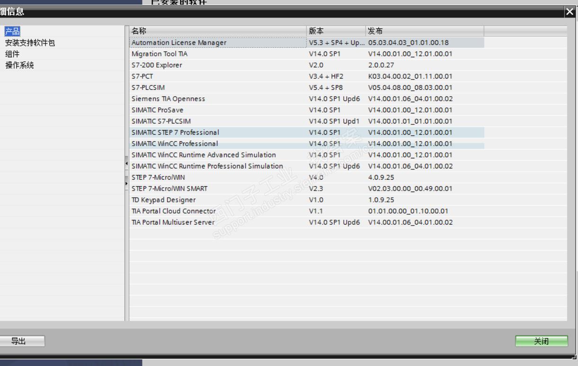578x366 pixels.
Task: Select TIA Portal Multiuser Server row
Action: pos(307,222)
